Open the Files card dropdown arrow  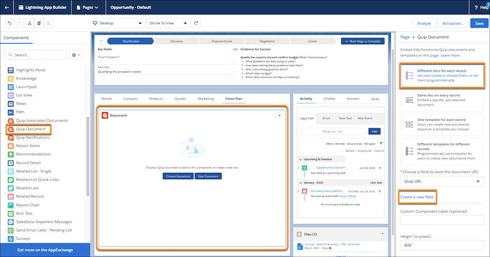pos(382,234)
